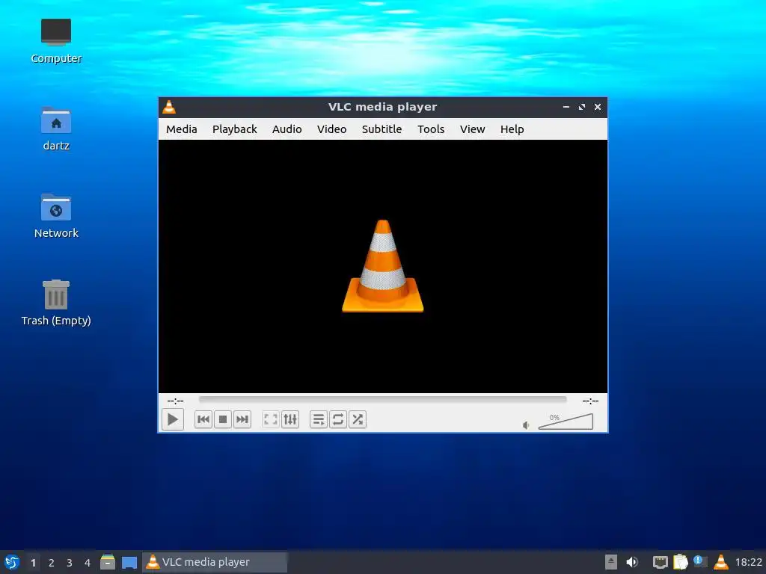This screenshot has height=574, width=766.
Task: Toggle random shuffle playback
Action: pyautogui.click(x=358, y=419)
